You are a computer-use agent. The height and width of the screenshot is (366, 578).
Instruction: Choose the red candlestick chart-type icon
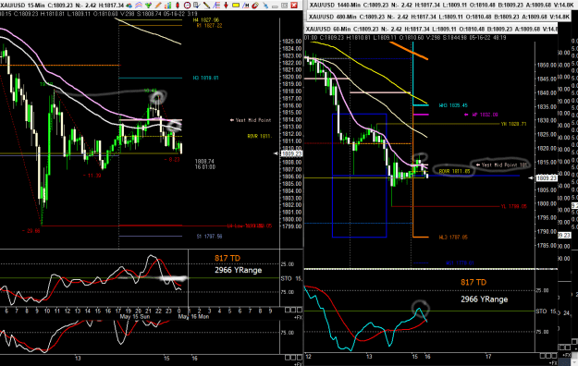(x=178, y=6)
